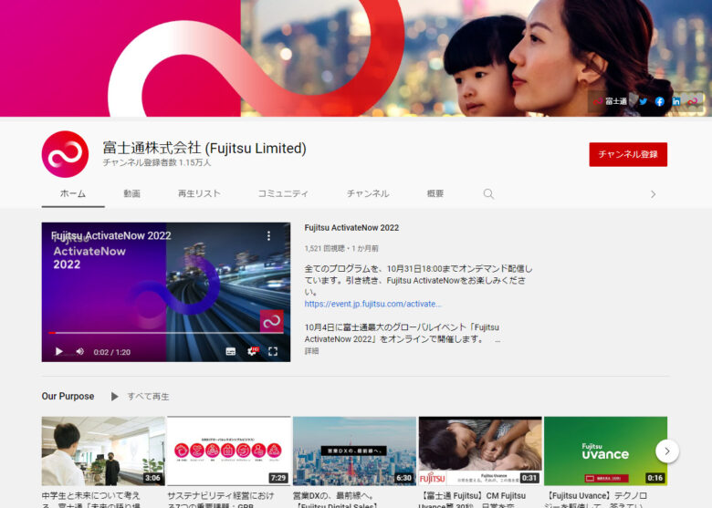Click the すべて再生 play all button

pos(140,397)
